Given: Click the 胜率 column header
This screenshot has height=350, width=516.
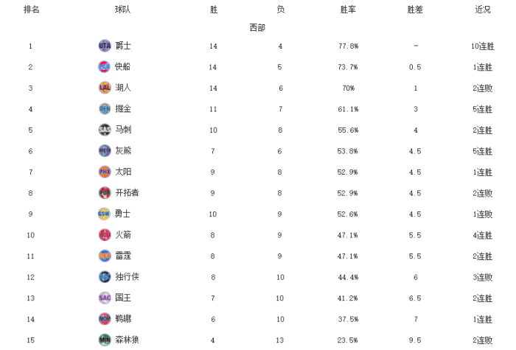Looking at the screenshot, I should point(348,10).
